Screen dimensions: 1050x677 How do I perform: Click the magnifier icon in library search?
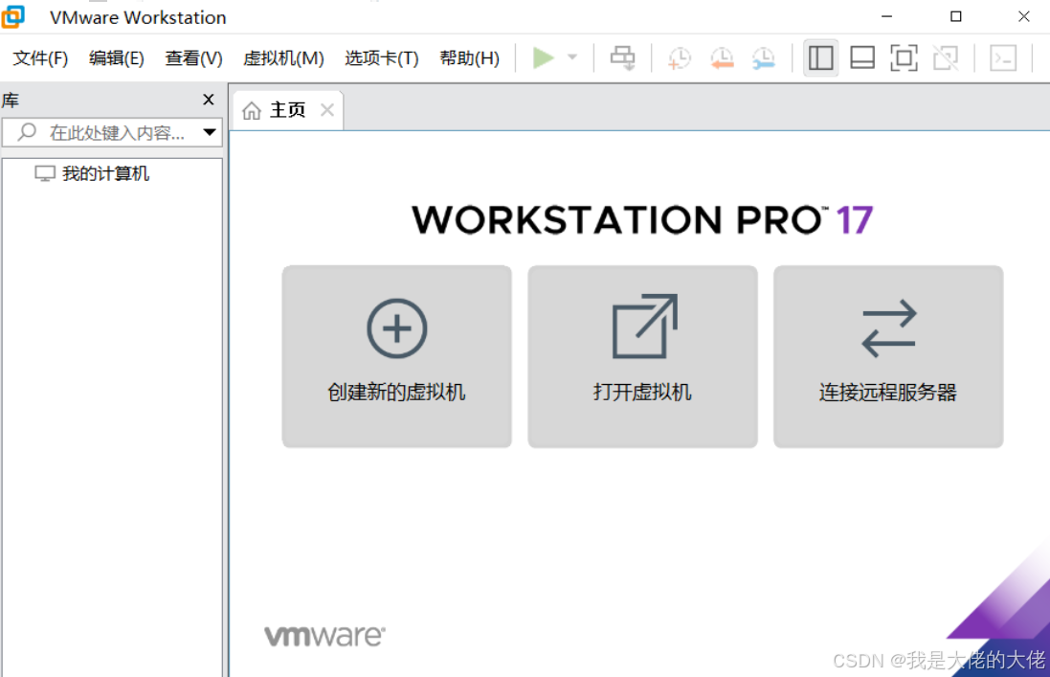[x=27, y=132]
